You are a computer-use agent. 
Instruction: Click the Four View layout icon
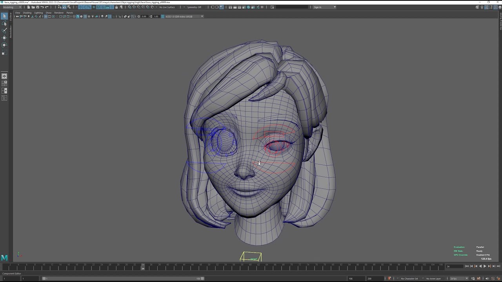click(4, 83)
